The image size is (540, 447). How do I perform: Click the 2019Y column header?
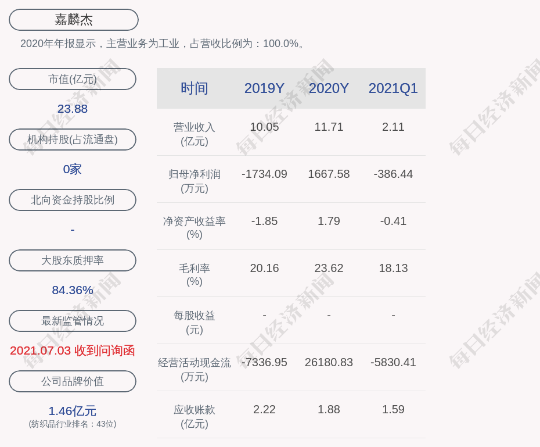[x=264, y=88]
